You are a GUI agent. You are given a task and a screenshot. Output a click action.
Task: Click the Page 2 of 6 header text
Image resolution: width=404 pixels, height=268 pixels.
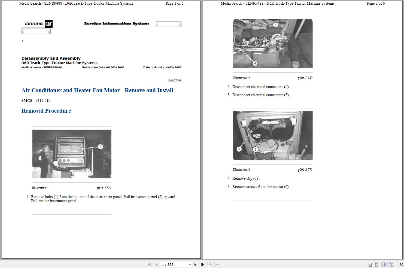point(376,4)
